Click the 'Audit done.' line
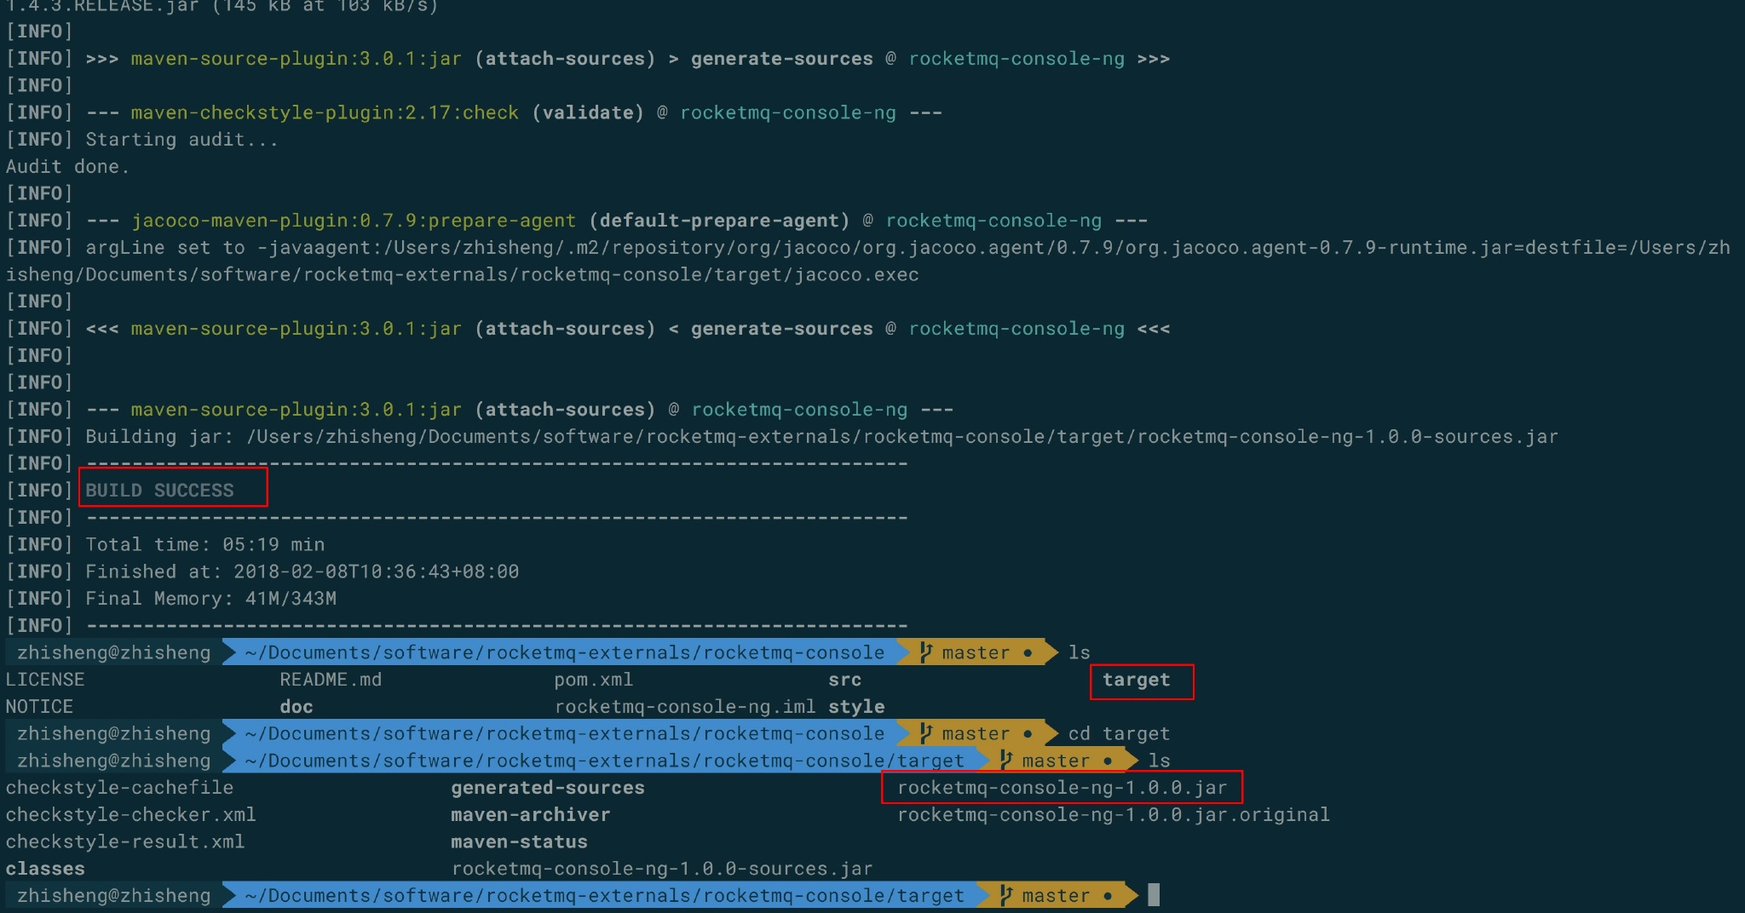Viewport: 1745px width, 913px height. click(67, 166)
